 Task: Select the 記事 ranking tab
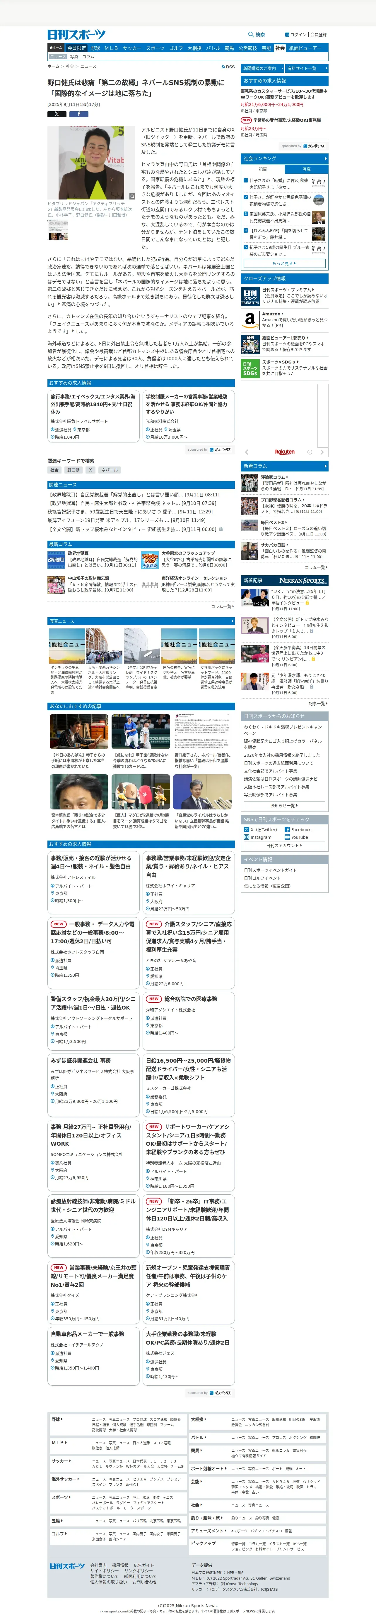click(263, 169)
